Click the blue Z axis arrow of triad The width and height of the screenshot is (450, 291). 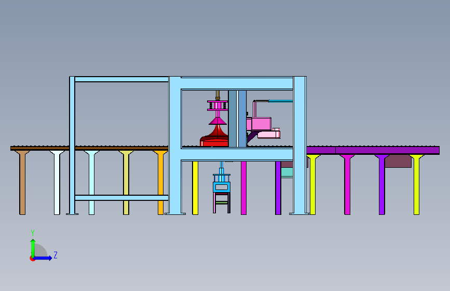[x=43, y=258]
